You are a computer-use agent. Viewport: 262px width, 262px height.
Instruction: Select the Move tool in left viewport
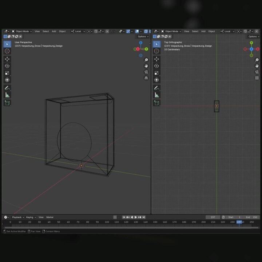pyautogui.click(x=7, y=59)
